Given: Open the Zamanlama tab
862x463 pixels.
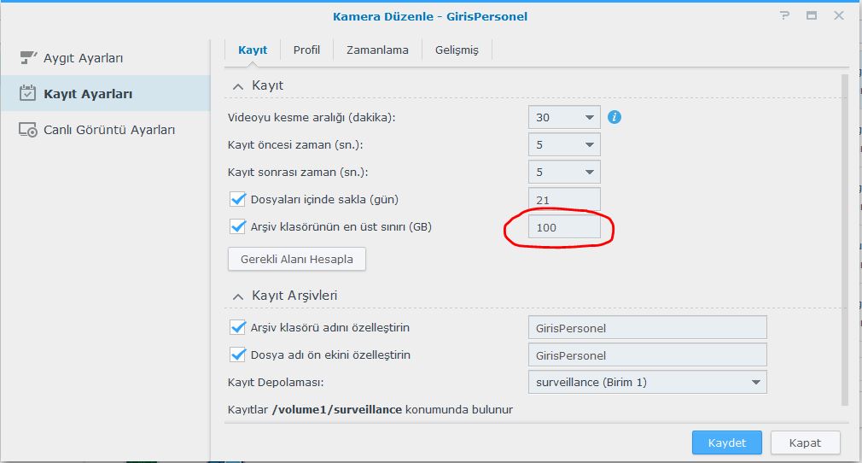Looking at the screenshot, I should pos(377,50).
